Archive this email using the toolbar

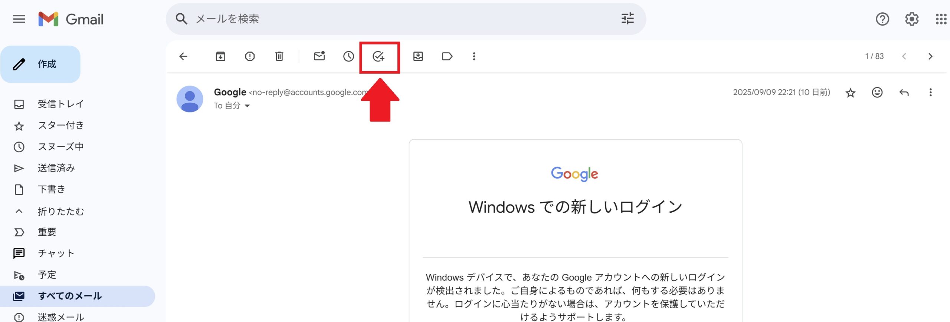pos(220,56)
